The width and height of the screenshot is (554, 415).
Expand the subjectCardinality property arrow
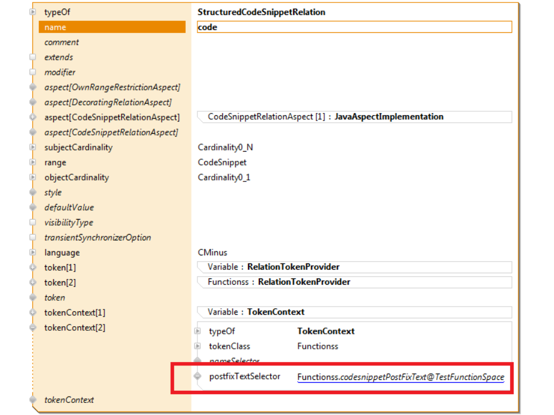coord(33,148)
